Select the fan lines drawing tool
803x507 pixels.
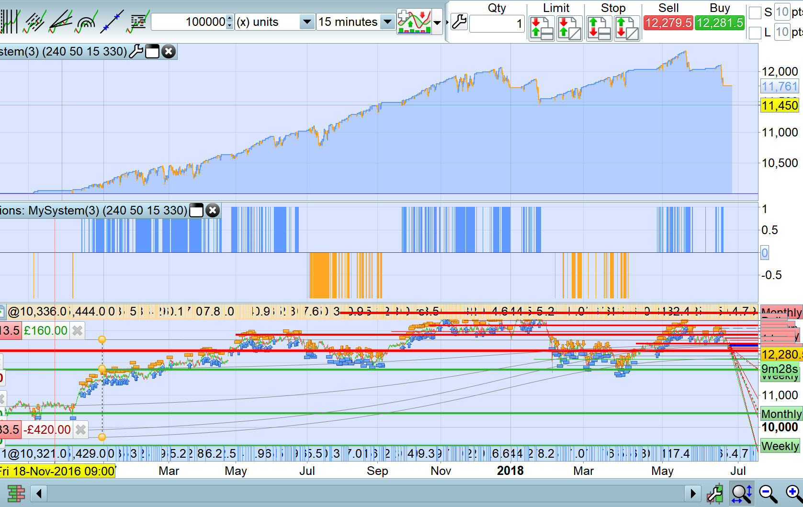click(x=61, y=22)
